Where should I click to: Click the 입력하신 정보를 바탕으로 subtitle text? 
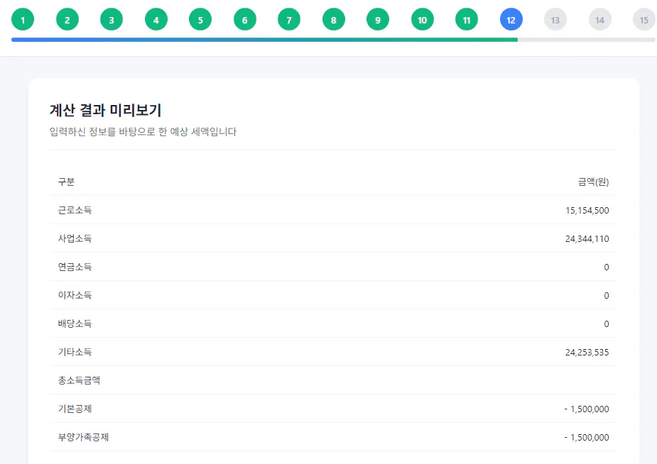pos(143,132)
